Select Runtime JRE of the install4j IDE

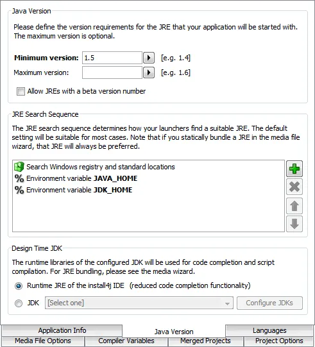point(19,286)
